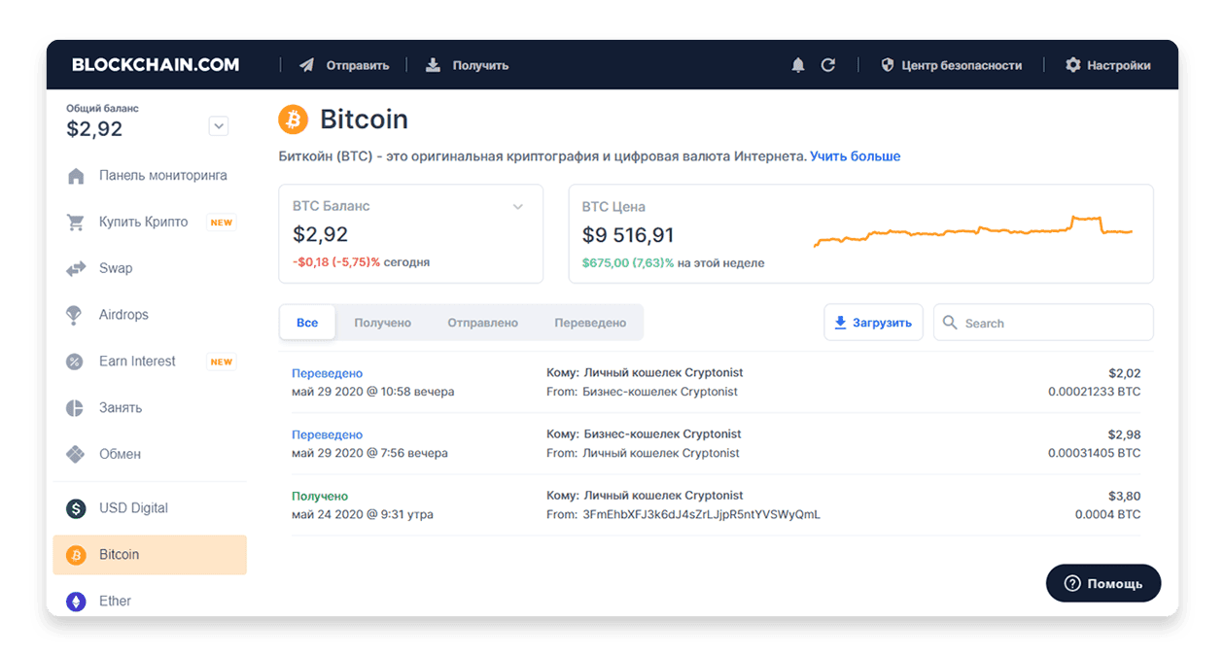Click the Ether coin icon
This screenshot has height=656, width=1225.
[x=75, y=602]
